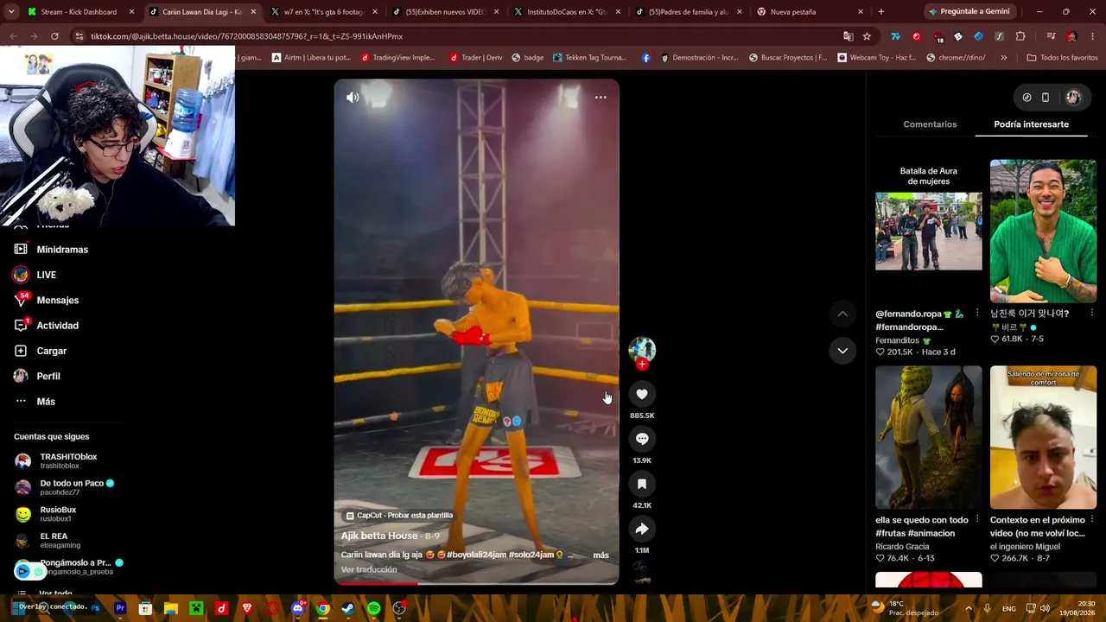Switch to the Podría interesarte tab
This screenshot has width=1106, height=622.
[1031, 124]
